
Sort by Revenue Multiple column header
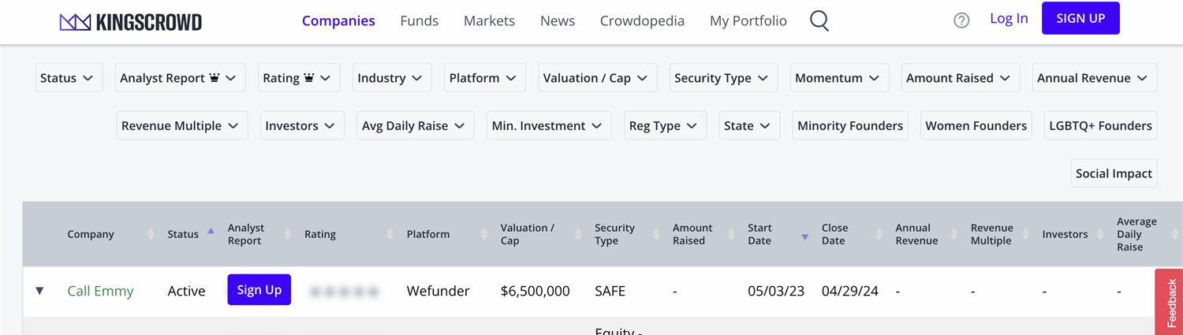[991, 234]
